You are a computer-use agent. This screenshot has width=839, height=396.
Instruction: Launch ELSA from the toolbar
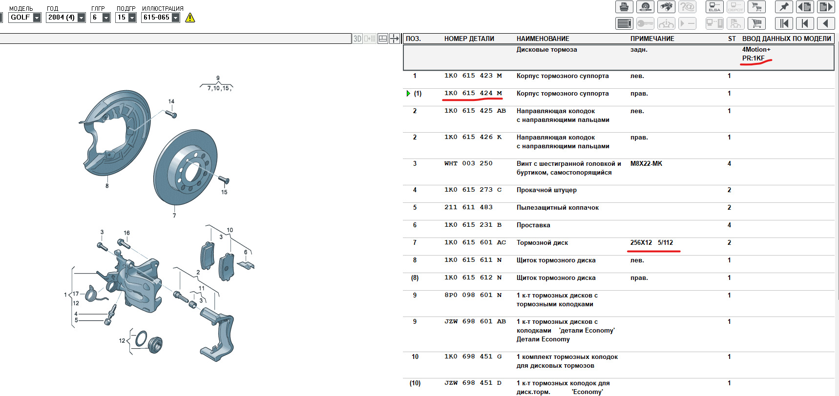click(x=714, y=7)
